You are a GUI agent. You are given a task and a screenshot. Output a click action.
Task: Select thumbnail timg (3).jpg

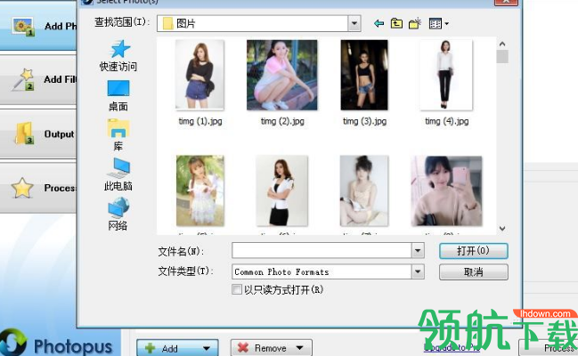(x=364, y=75)
